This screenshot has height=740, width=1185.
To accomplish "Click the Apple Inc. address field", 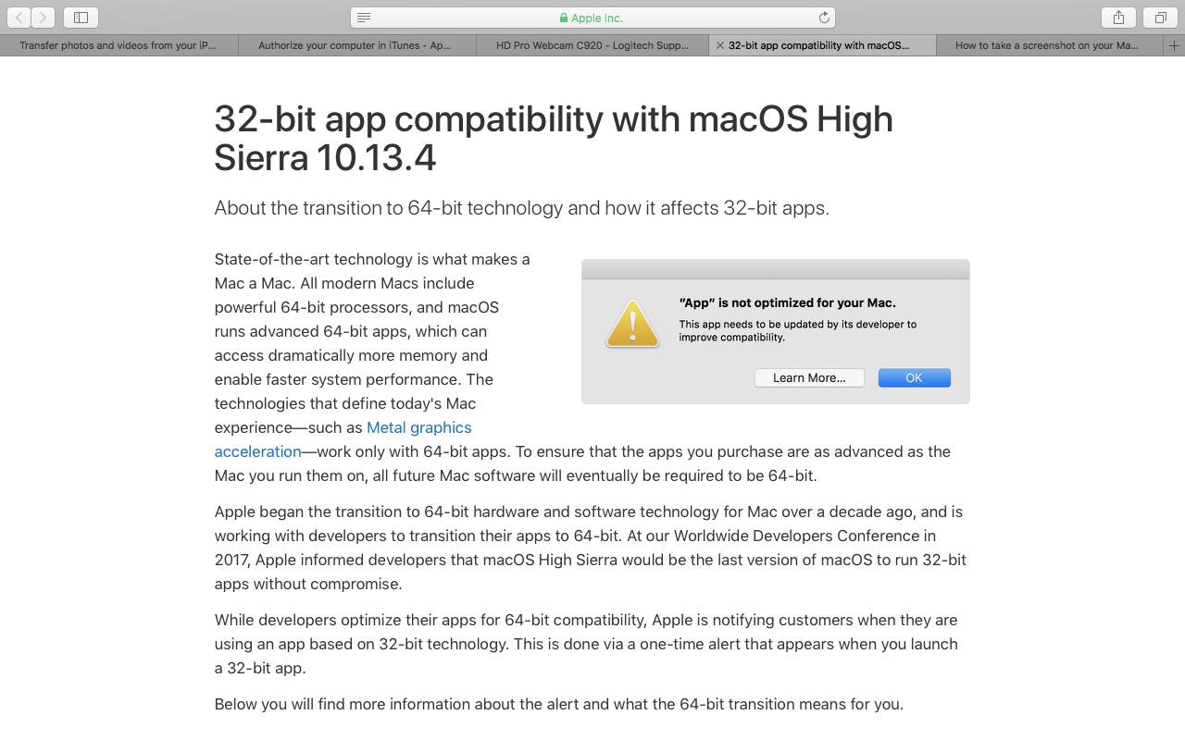I will pyautogui.click(x=592, y=18).
